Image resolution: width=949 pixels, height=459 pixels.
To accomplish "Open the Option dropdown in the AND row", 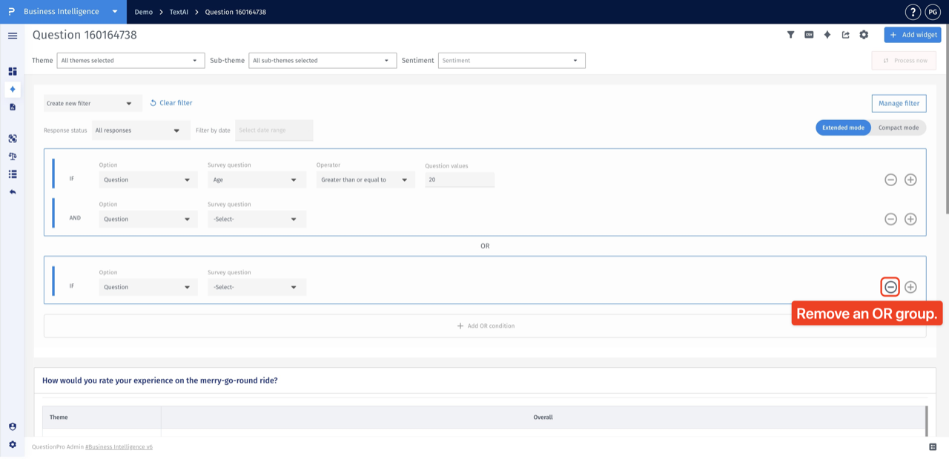I will [x=148, y=219].
